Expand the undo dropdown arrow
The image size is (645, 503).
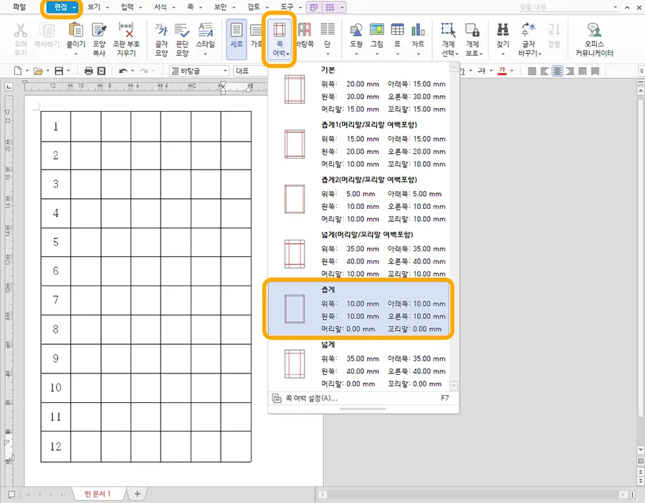(133, 71)
